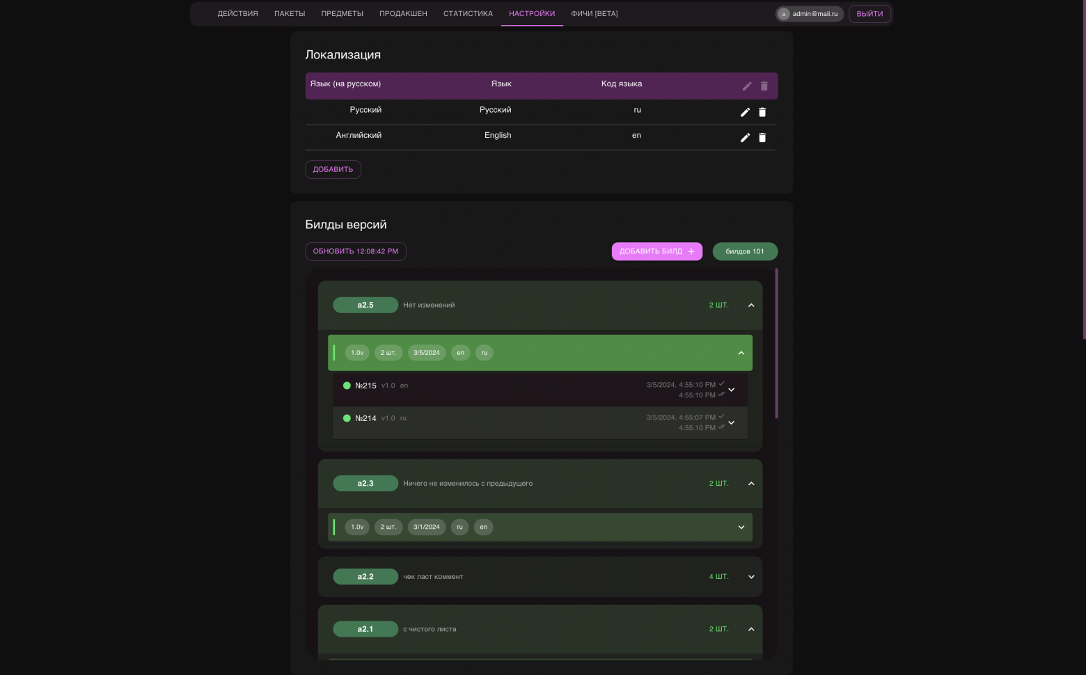Viewport: 1086px width, 675px height.
Task: Click the "Язык (на русском)" column header
Action: [x=345, y=84]
